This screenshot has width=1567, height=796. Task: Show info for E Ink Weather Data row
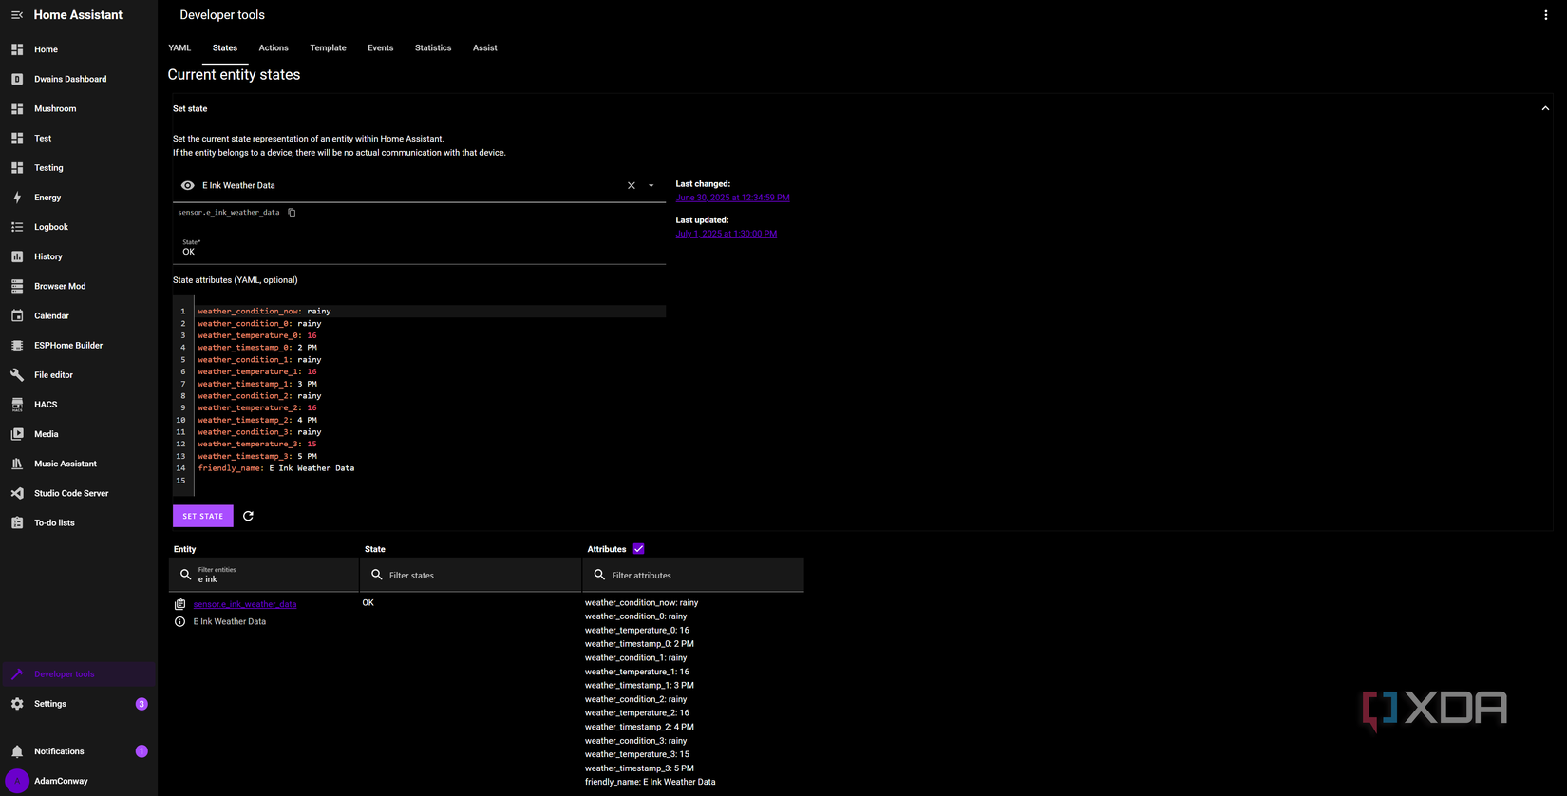pos(179,621)
